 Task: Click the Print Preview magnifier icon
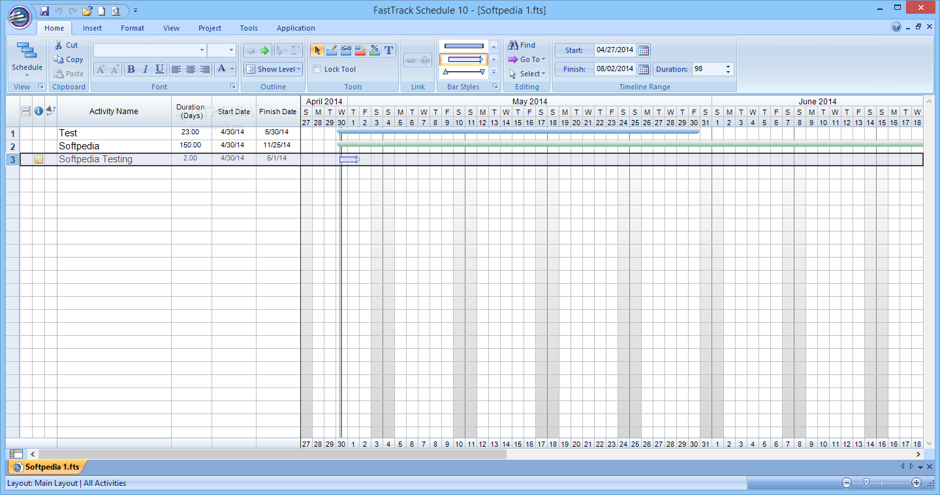(x=116, y=11)
